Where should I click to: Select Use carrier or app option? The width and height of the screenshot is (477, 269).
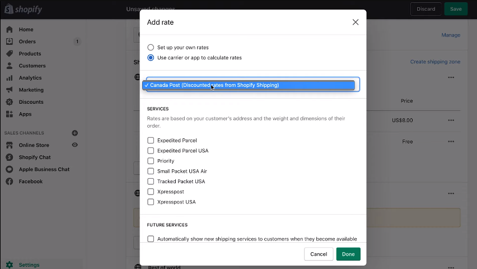point(151,58)
